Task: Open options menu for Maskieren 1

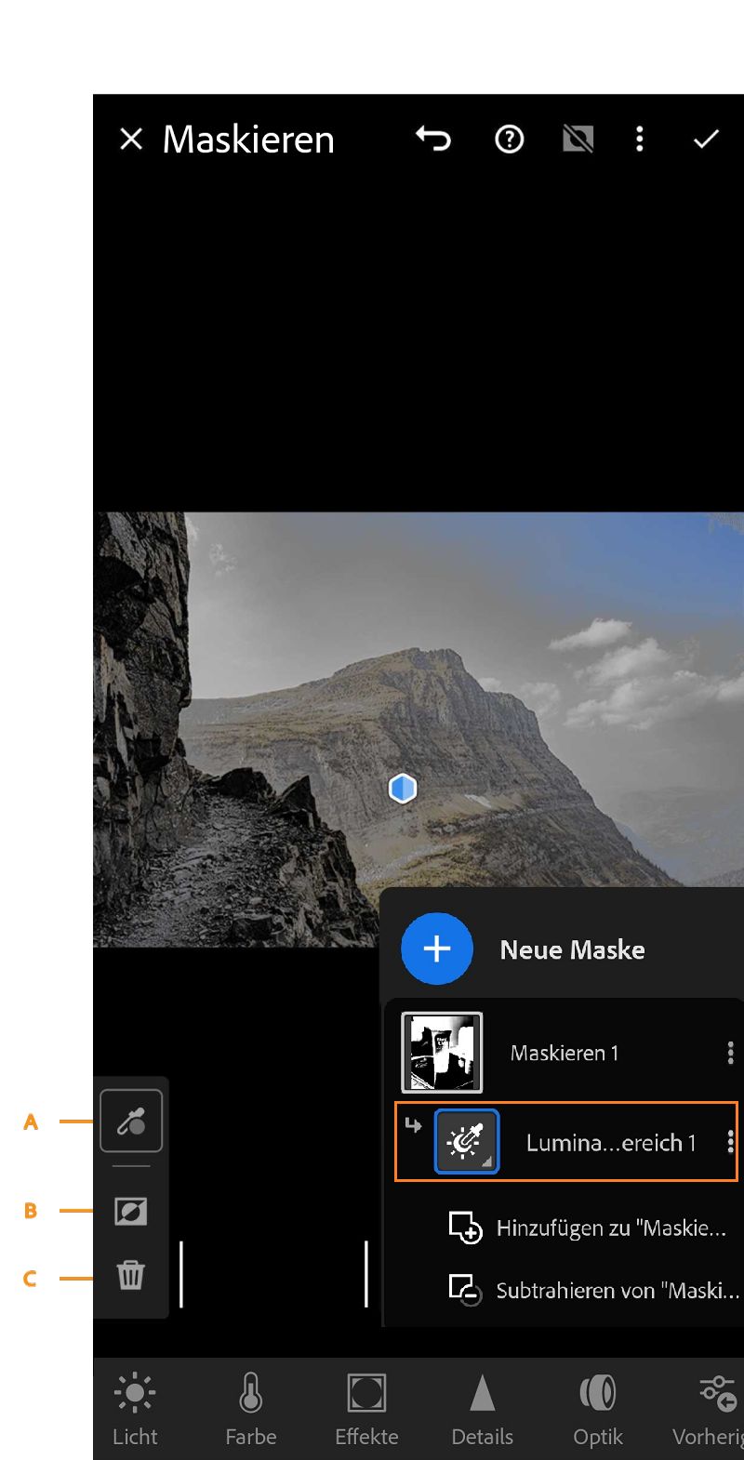Action: pyautogui.click(x=730, y=1053)
